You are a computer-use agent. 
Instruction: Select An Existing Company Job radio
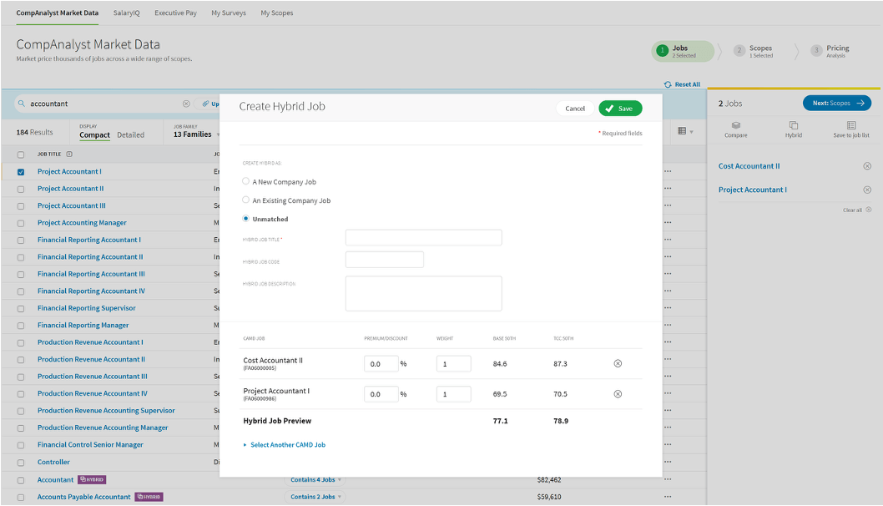click(x=245, y=200)
